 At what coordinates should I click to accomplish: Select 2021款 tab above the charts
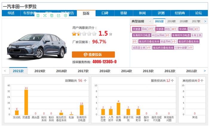coord(18,71)
